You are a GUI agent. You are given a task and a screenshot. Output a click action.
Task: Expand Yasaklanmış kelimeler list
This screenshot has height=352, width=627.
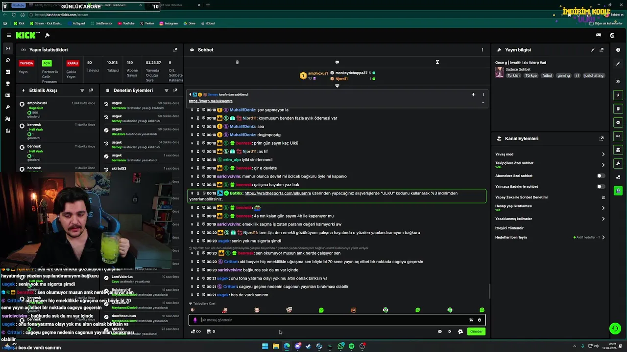click(603, 219)
